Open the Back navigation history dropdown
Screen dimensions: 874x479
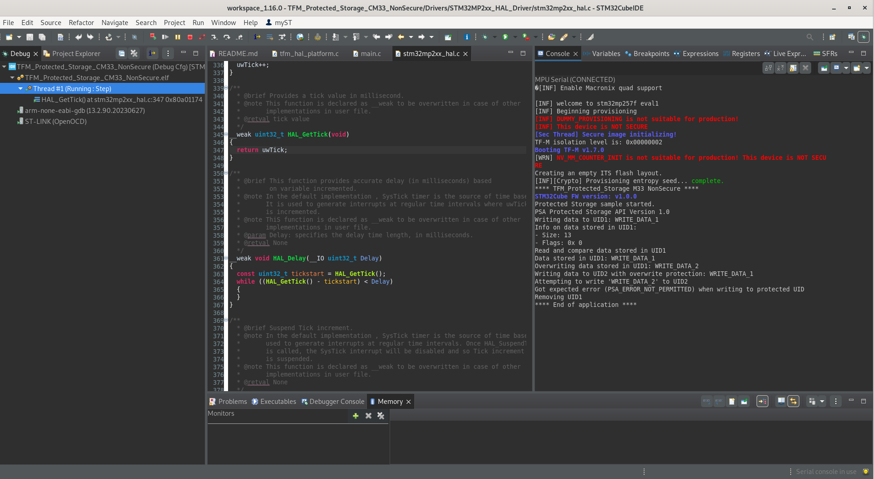click(x=411, y=37)
